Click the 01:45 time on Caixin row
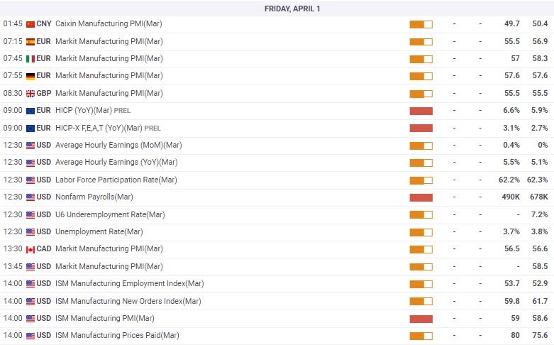Image resolution: width=554 pixels, height=345 pixels. 13,23
